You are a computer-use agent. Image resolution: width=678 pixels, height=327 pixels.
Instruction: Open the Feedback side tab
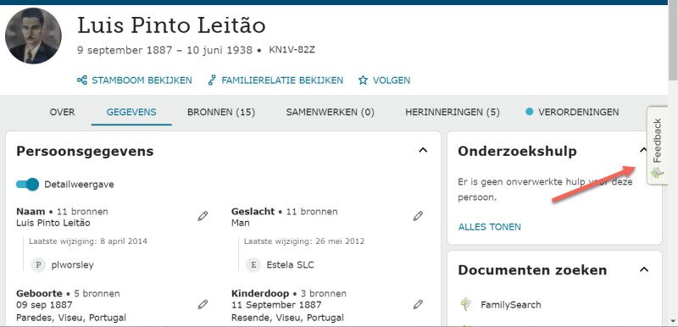coord(657,146)
